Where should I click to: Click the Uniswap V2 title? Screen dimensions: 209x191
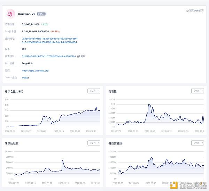click(26, 14)
